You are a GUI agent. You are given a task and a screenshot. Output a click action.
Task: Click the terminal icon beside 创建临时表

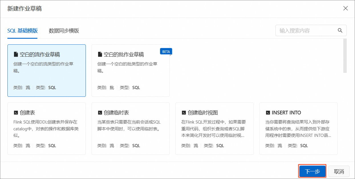click(x=100, y=113)
